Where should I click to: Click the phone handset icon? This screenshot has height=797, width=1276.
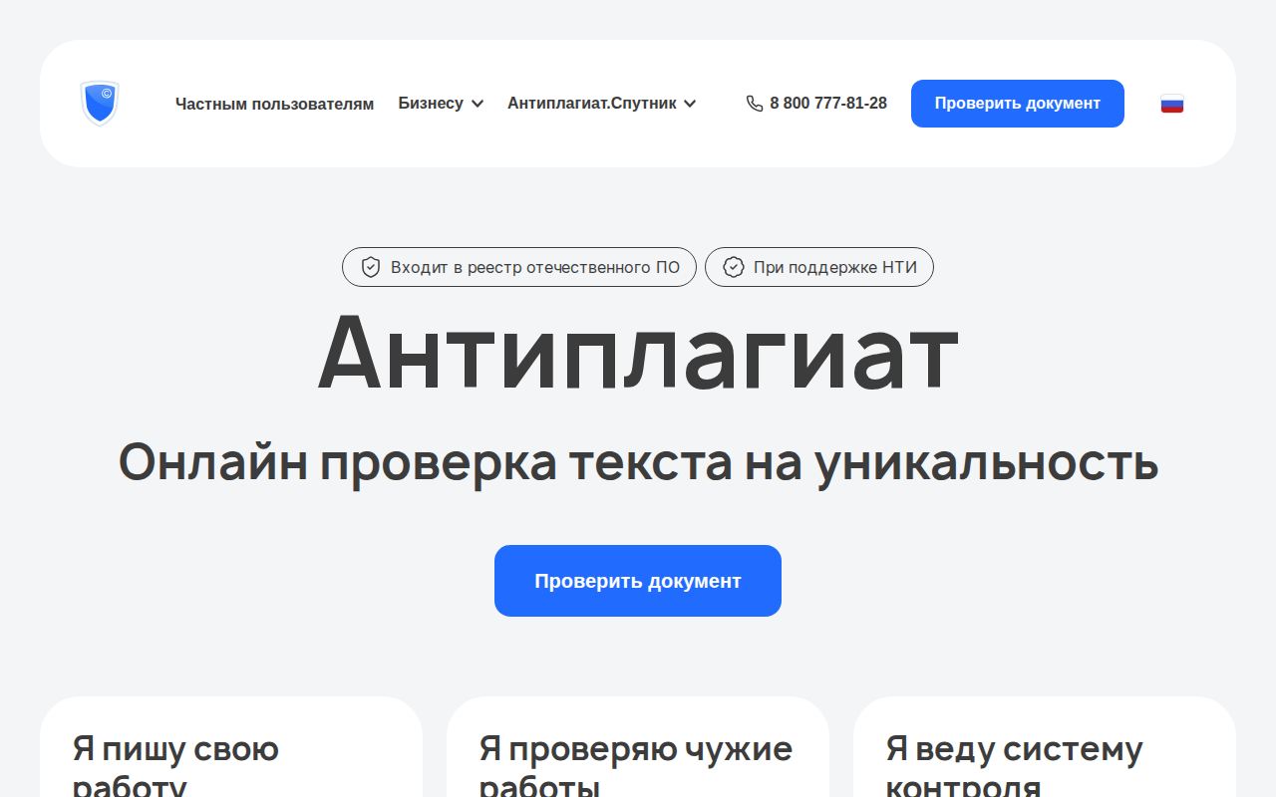[755, 104]
